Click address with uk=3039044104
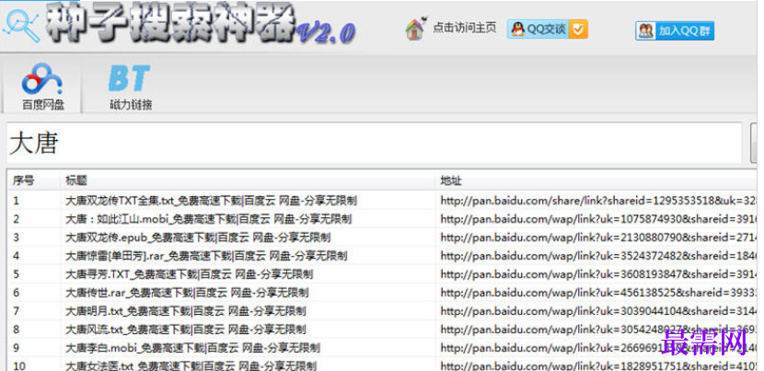The width and height of the screenshot is (764, 371). [x=598, y=310]
